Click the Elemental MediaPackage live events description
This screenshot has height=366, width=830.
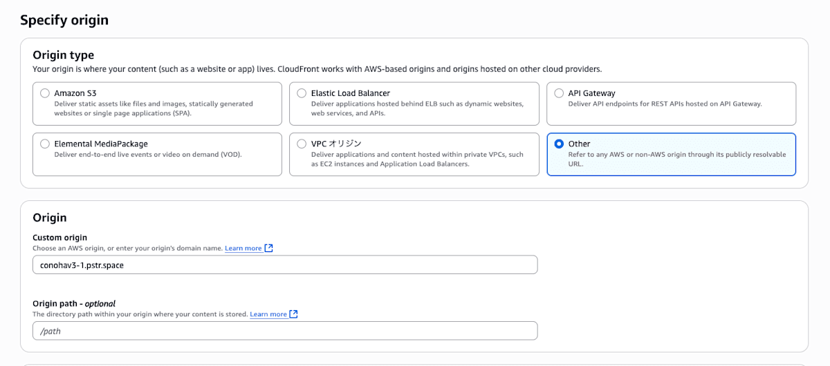(148, 155)
